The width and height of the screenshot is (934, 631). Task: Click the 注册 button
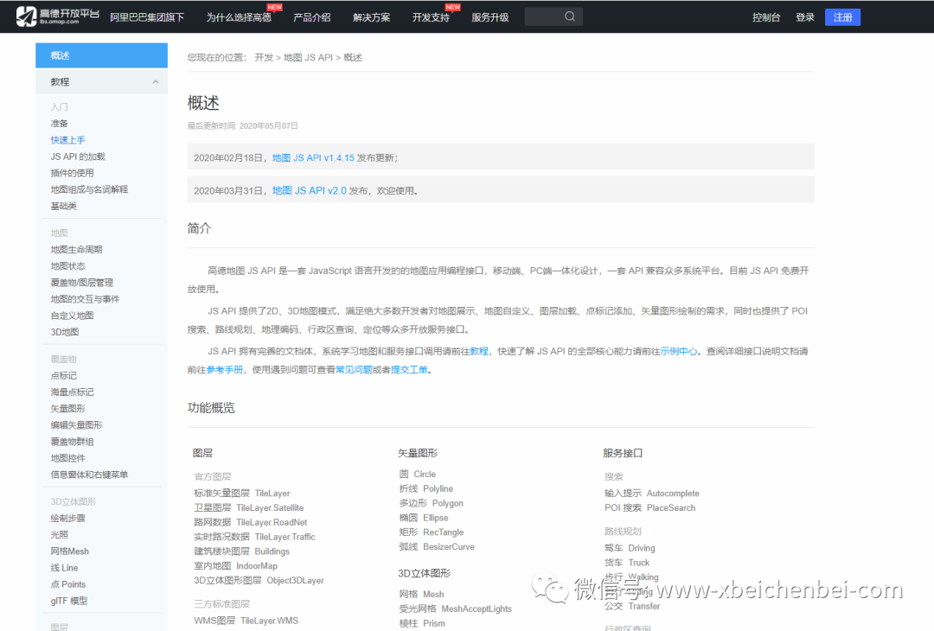841,16
